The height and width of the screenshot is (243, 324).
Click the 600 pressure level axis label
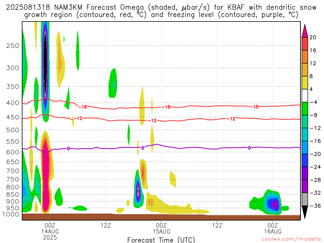(x=13, y=152)
